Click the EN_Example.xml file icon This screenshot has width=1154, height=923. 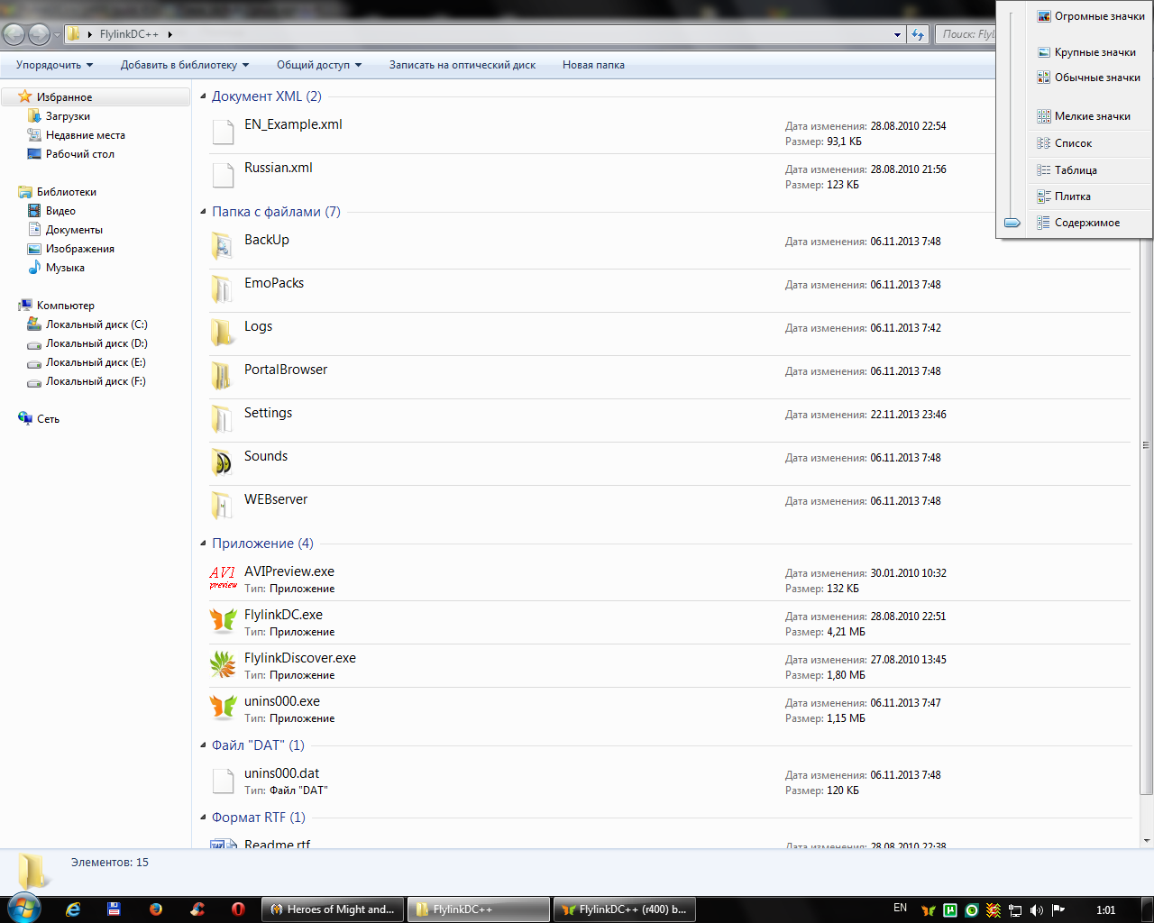[x=223, y=131]
